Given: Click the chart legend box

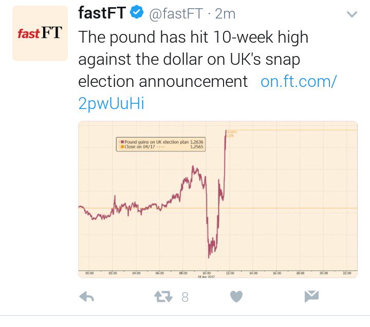Looking at the screenshot, I should pos(161,144).
